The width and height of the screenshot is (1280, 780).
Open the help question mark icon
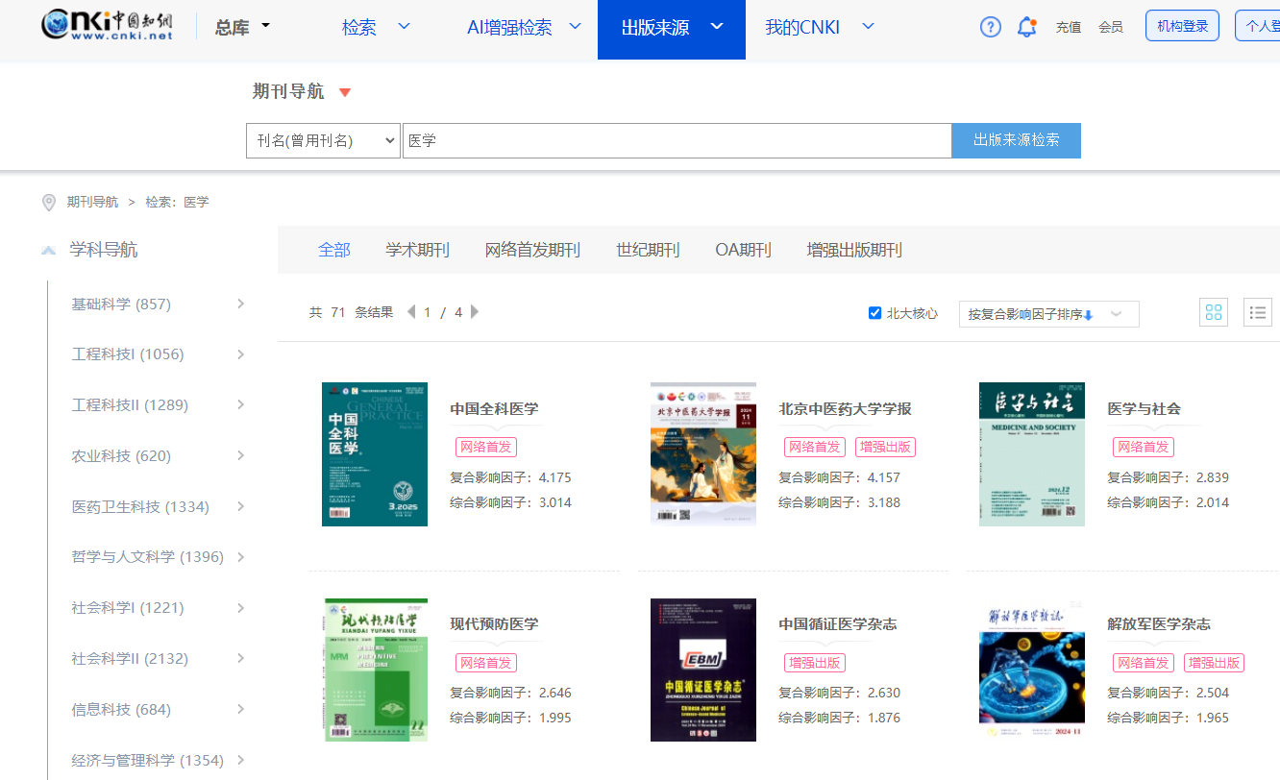tap(990, 27)
